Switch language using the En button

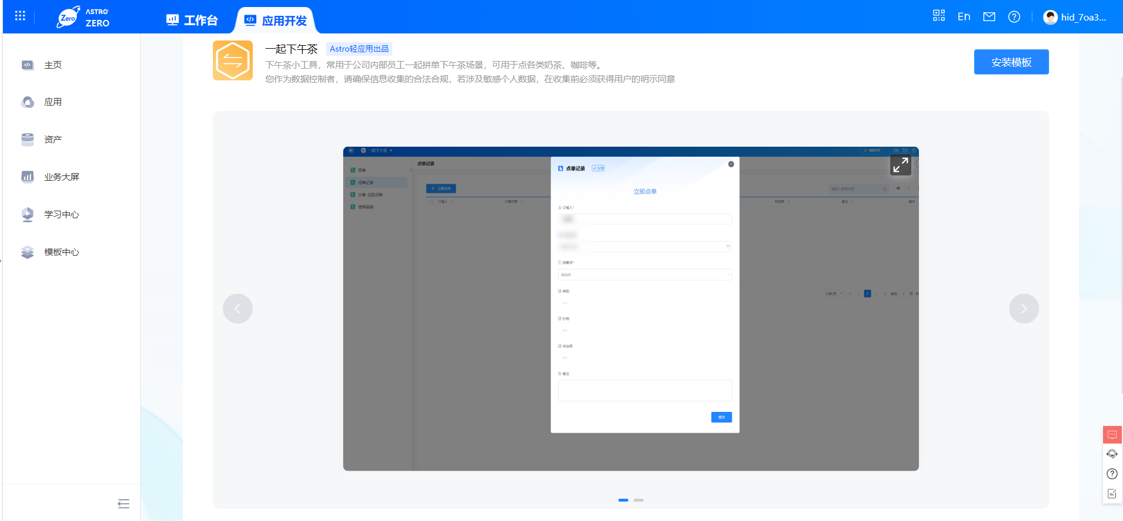click(x=964, y=16)
